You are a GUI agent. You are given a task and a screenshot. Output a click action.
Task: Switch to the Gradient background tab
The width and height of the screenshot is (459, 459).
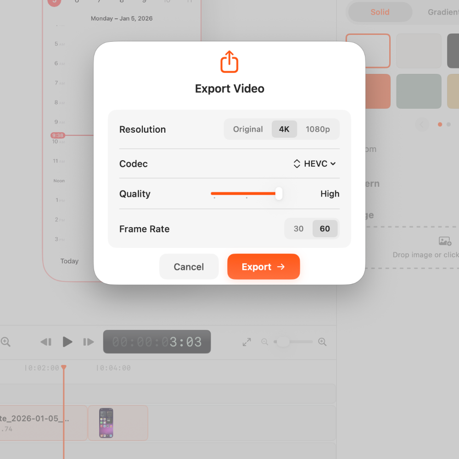click(x=443, y=12)
